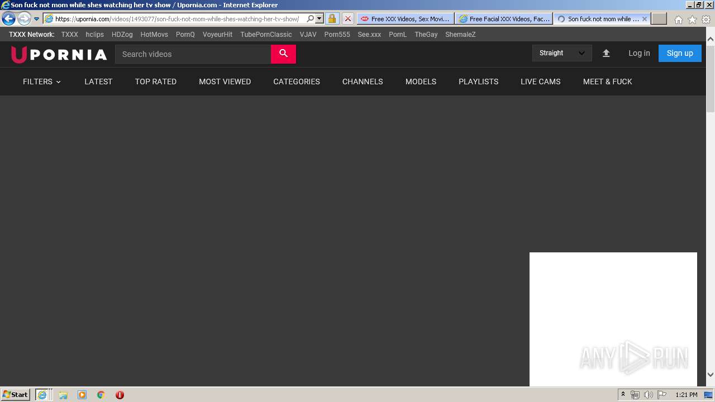Click the upload arrow icon
Viewport: 715px width, 402px height.
(606, 54)
